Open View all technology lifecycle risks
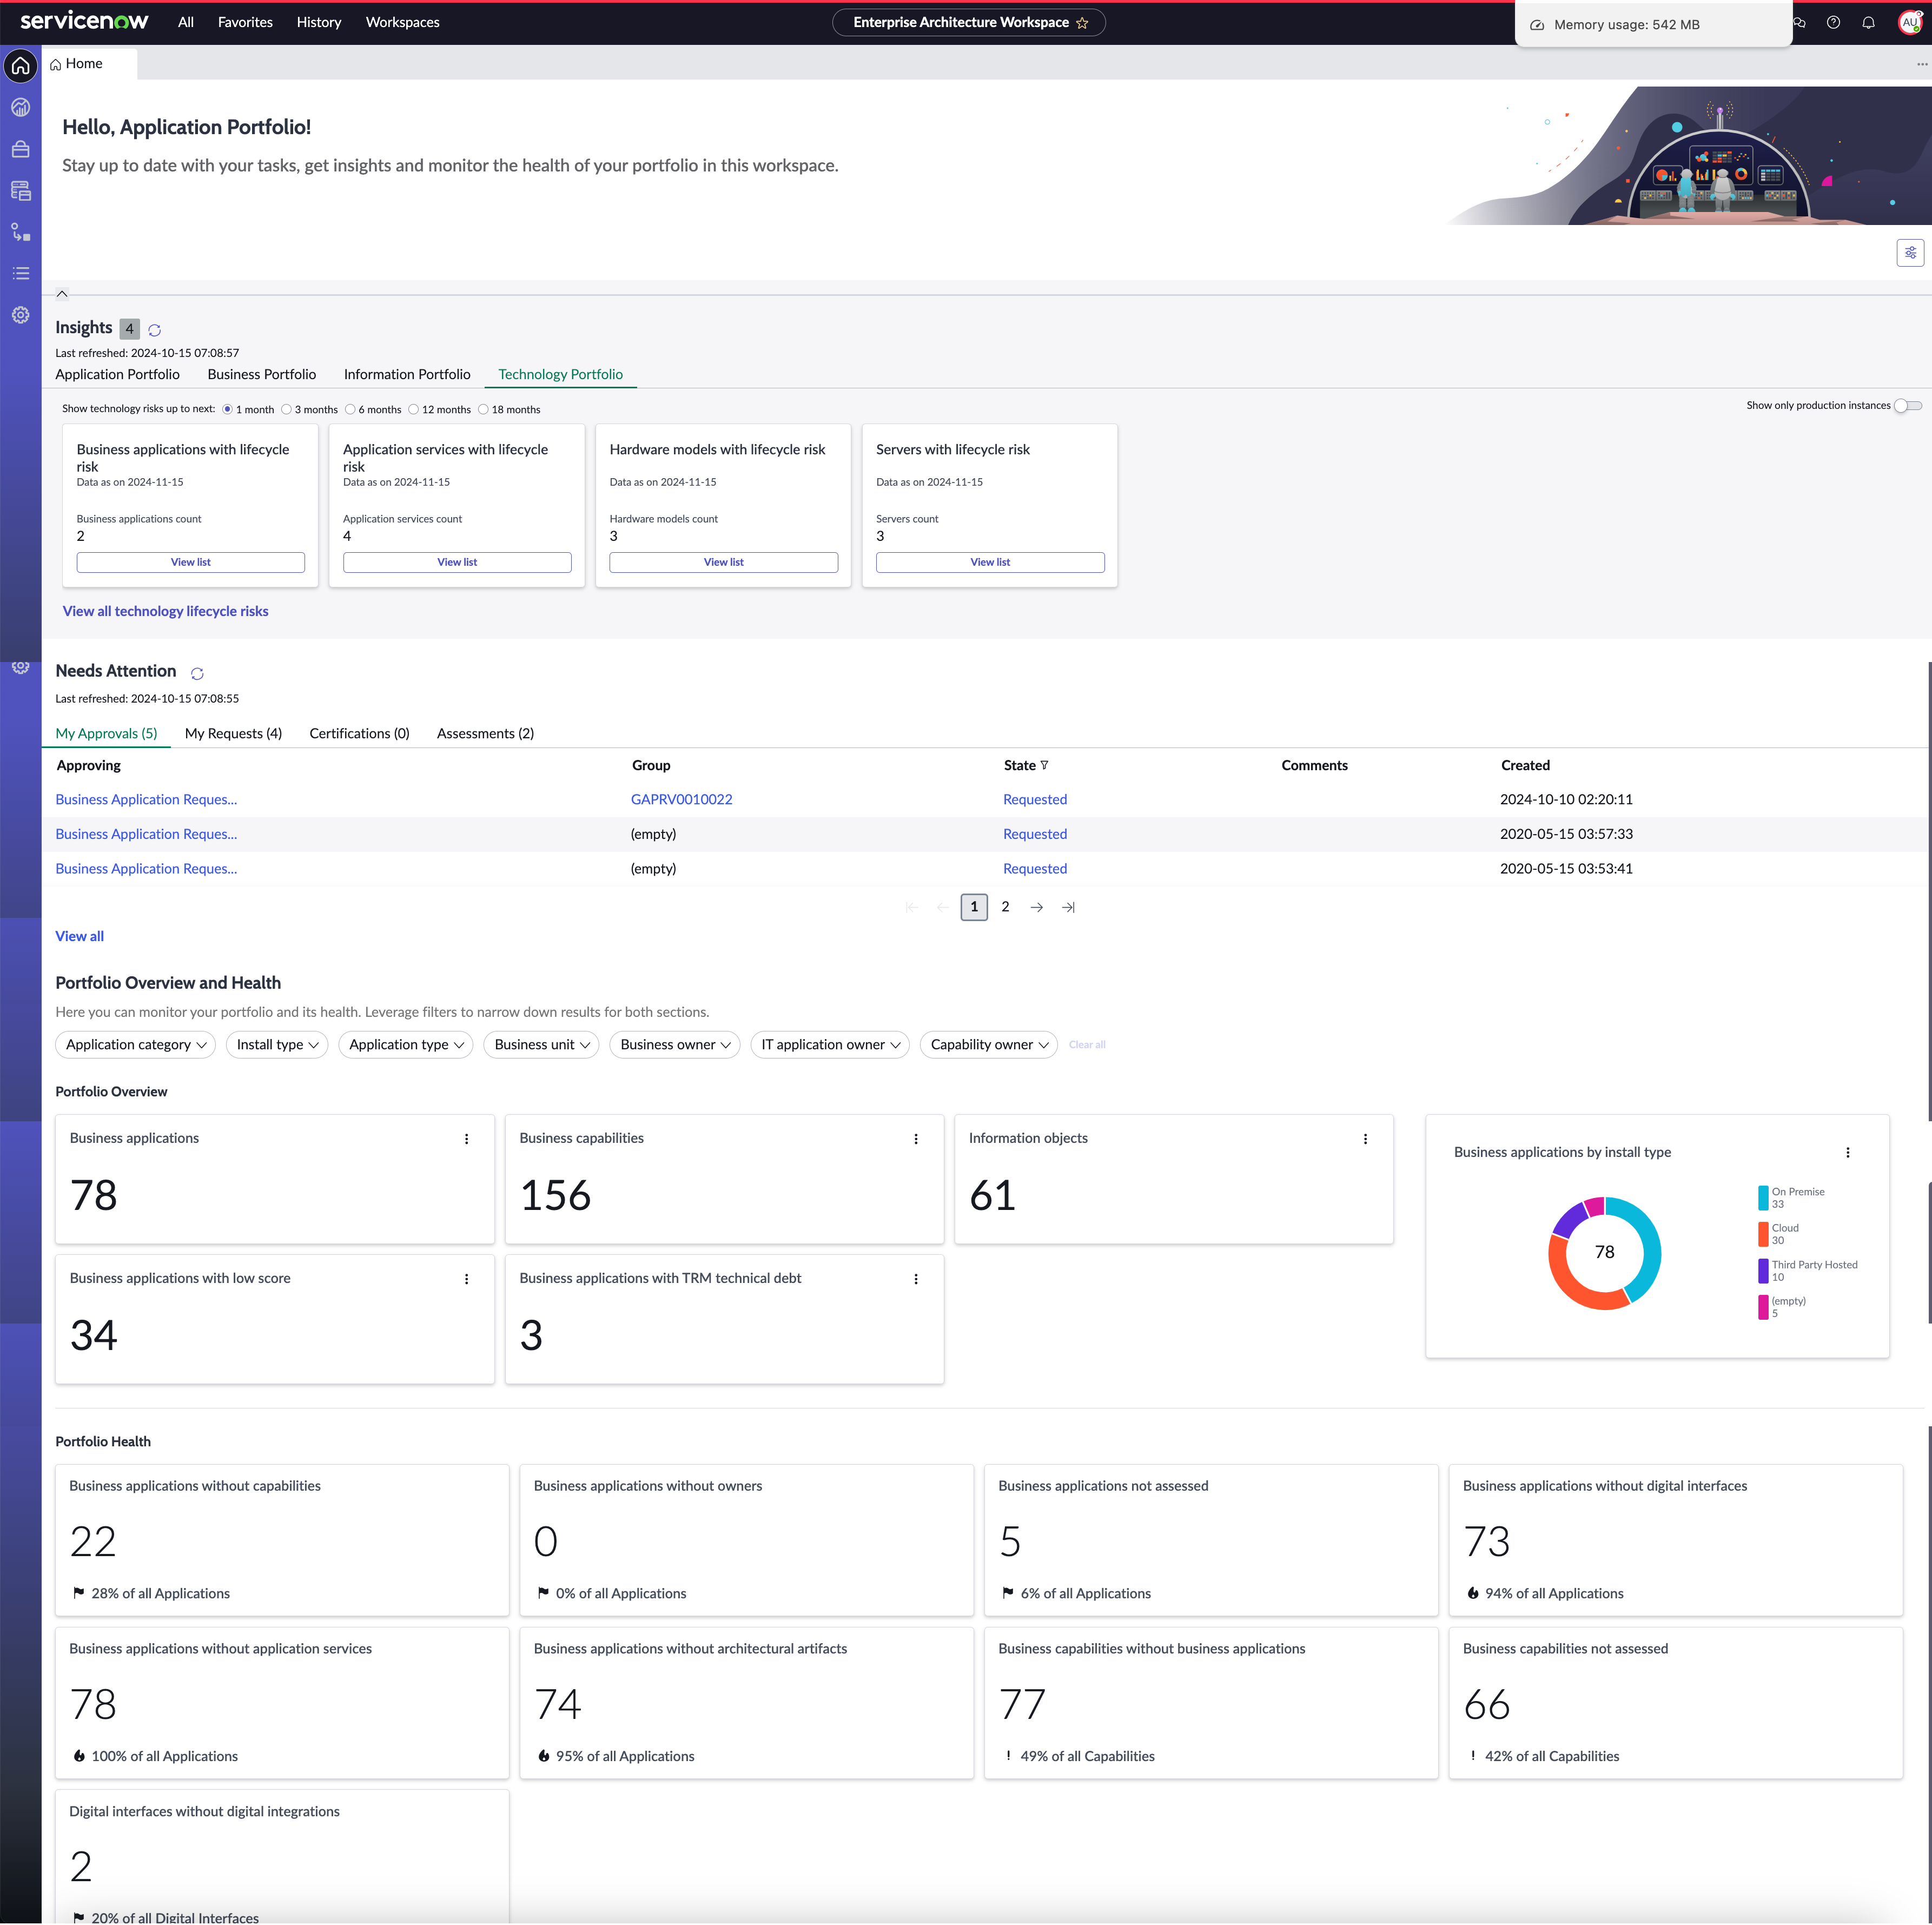The width and height of the screenshot is (1932, 1925). 166,612
